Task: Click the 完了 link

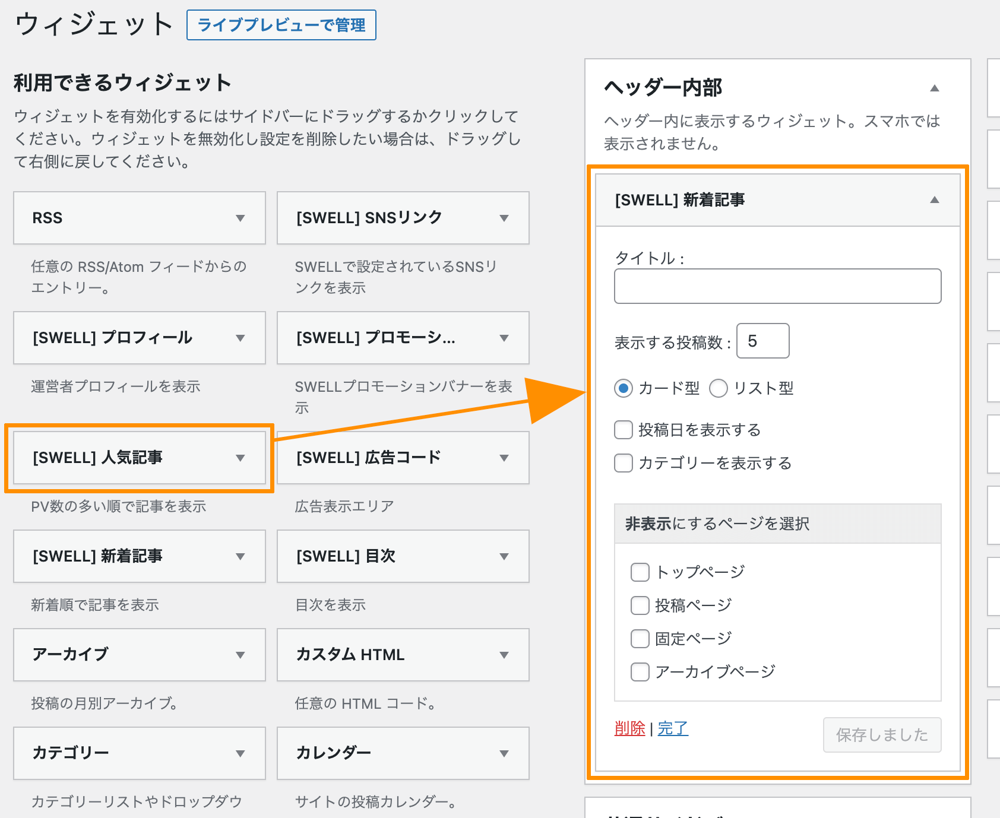Action: [x=673, y=728]
